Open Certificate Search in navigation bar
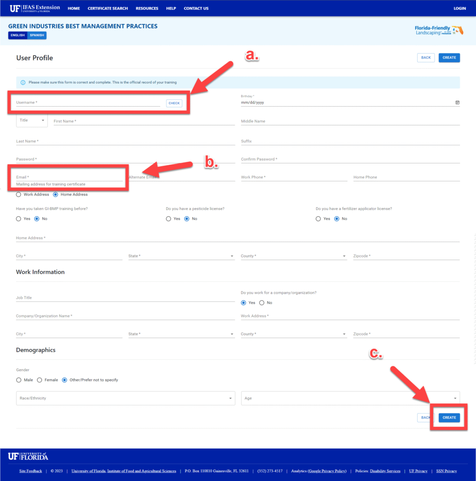476x481 pixels. click(108, 8)
